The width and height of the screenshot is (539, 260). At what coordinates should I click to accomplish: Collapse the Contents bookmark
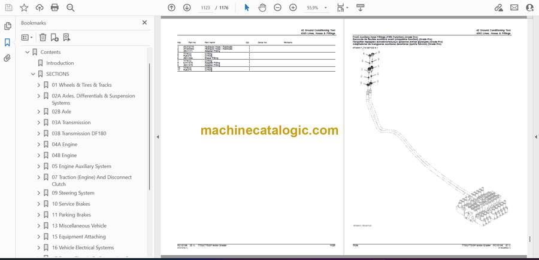[27, 52]
